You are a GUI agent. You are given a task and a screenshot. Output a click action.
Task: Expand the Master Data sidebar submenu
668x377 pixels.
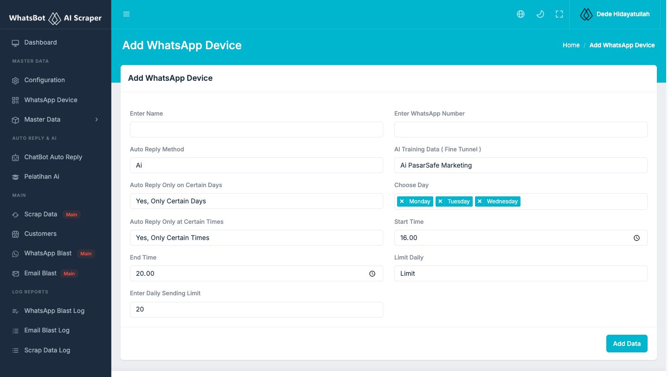[56, 119]
